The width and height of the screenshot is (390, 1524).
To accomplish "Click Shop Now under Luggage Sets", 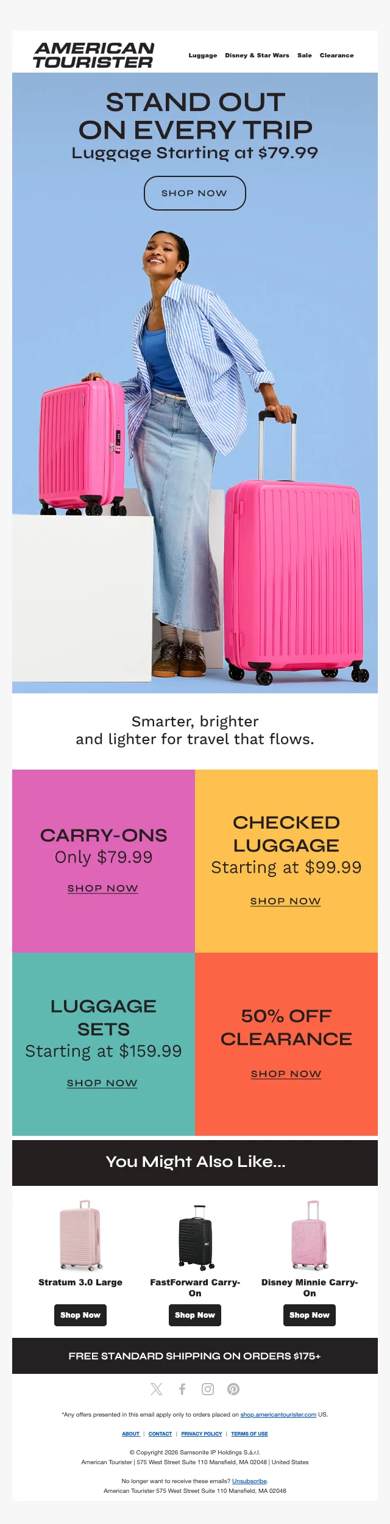I will coord(102,1083).
